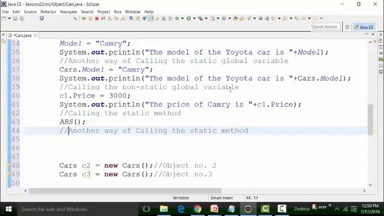Open the Source menu
The width and height of the screenshot is (384, 216).
tap(30, 12)
